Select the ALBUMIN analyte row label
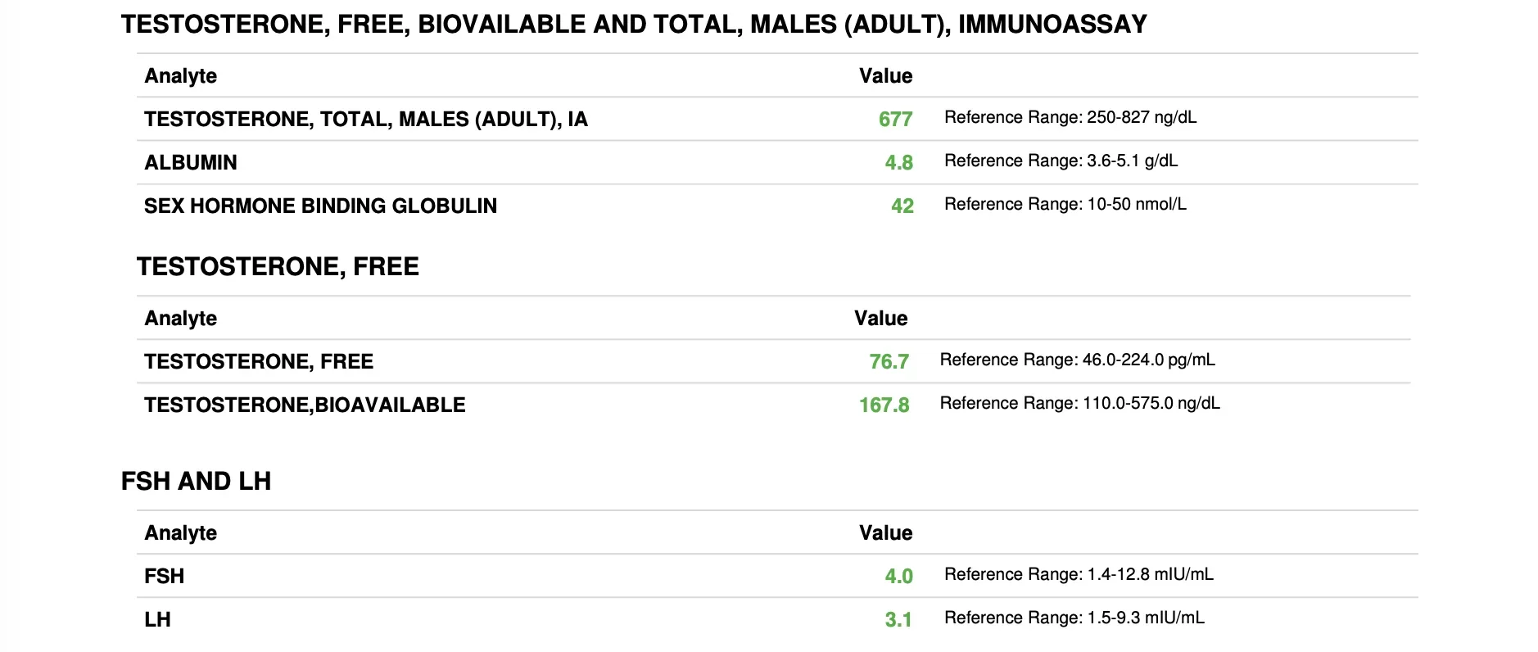The width and height of the screenshot is (1538, 652). point(191,163)
